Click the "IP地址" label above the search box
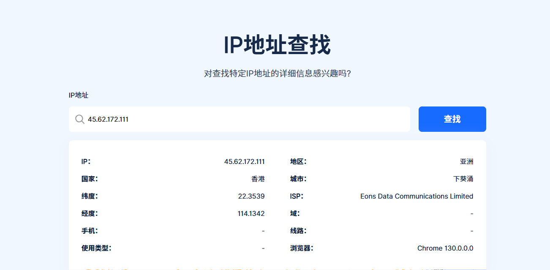Viewport: 550px width, 270px height. 79,95
